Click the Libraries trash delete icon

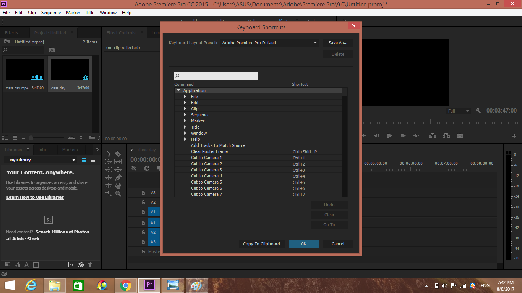click(90, 265)
